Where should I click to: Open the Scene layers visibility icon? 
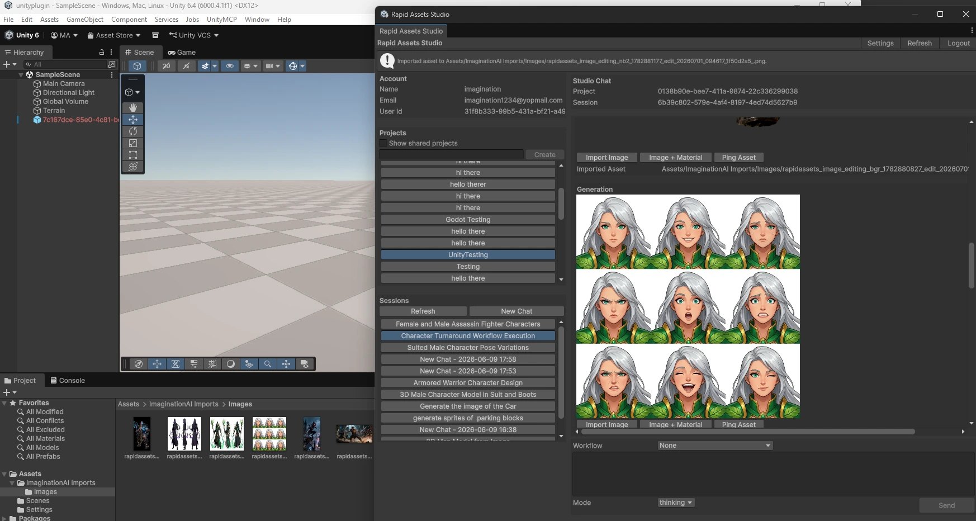(x=250, y=66)
